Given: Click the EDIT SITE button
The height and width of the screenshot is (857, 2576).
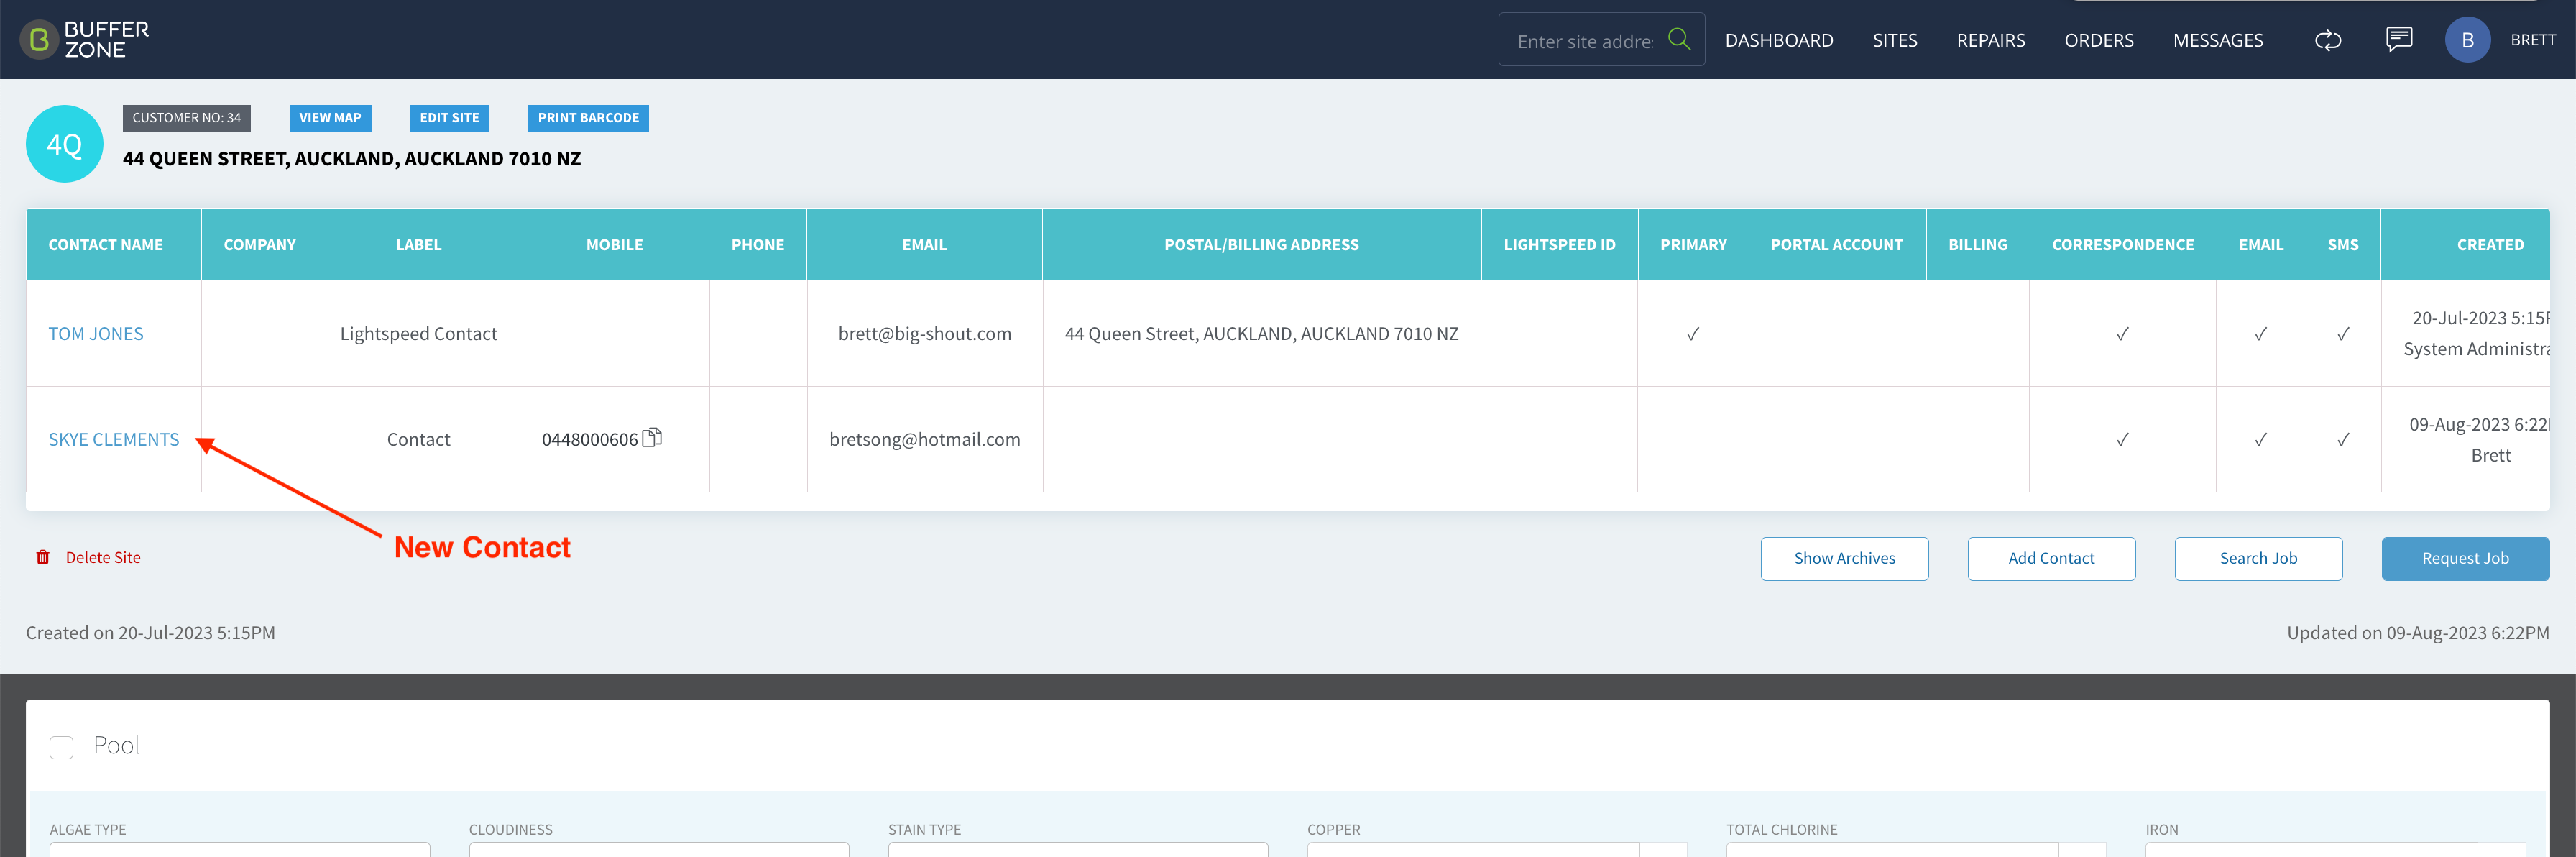Looking at the screenshot, I should pyautogui.click(x=449, y=118).
